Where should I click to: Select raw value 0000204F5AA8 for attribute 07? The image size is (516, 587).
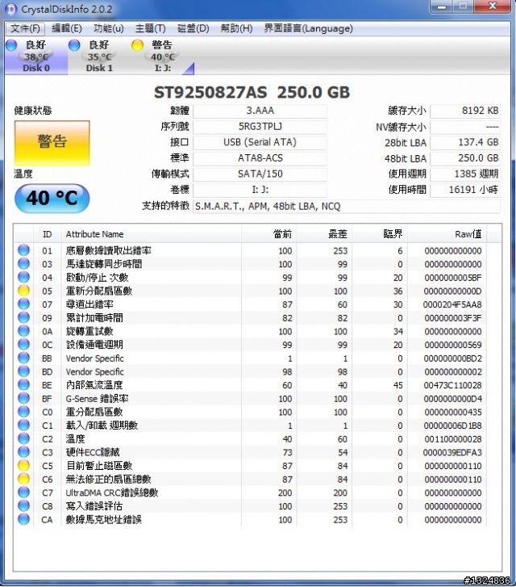point(452,304)
